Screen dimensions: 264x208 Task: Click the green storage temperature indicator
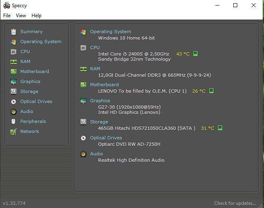pos(220,128)
